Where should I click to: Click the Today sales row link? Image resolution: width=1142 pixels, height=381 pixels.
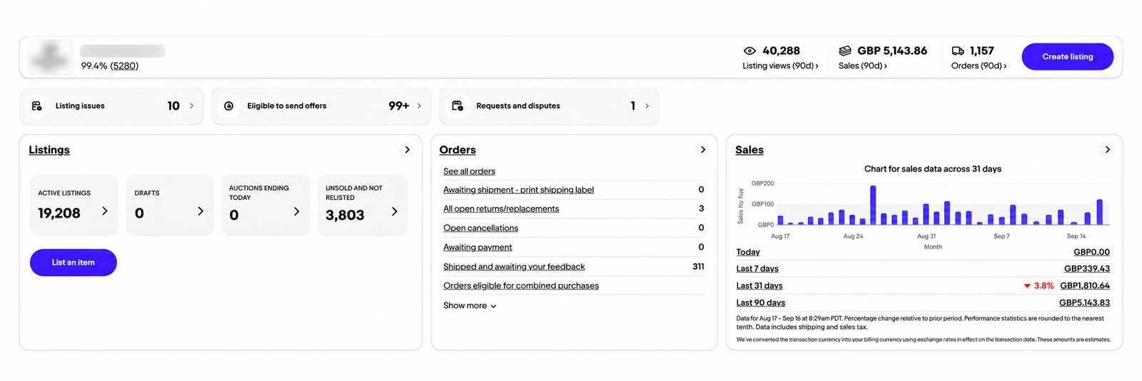748,252
